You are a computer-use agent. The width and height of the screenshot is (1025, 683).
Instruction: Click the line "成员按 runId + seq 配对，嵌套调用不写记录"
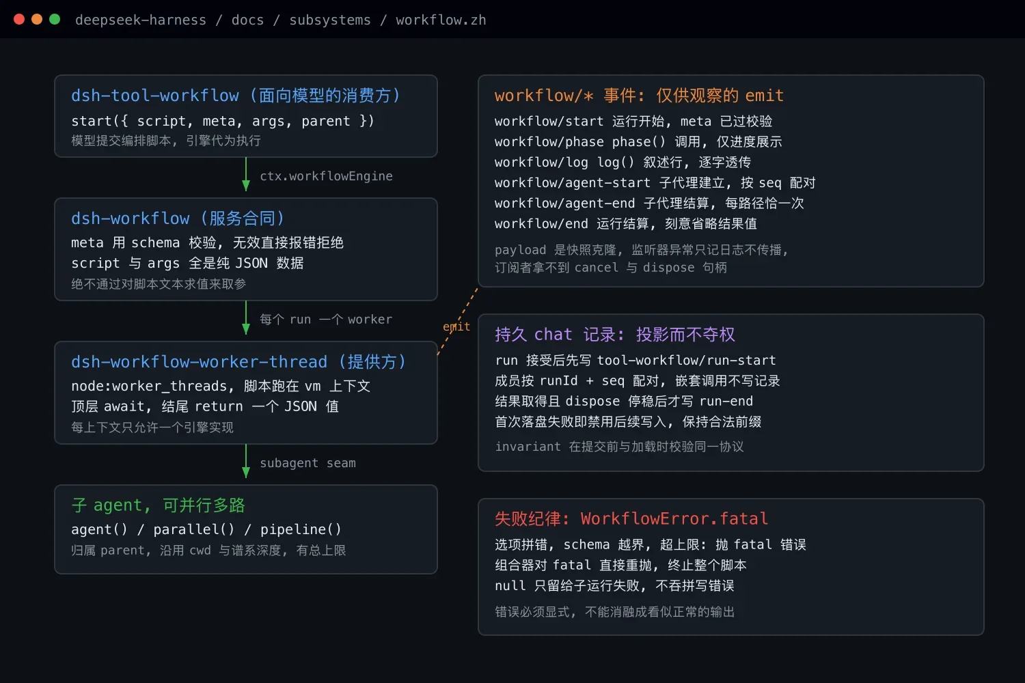pos(638,380)
